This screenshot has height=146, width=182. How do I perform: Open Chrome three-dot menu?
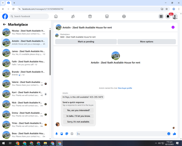[179, 9]
